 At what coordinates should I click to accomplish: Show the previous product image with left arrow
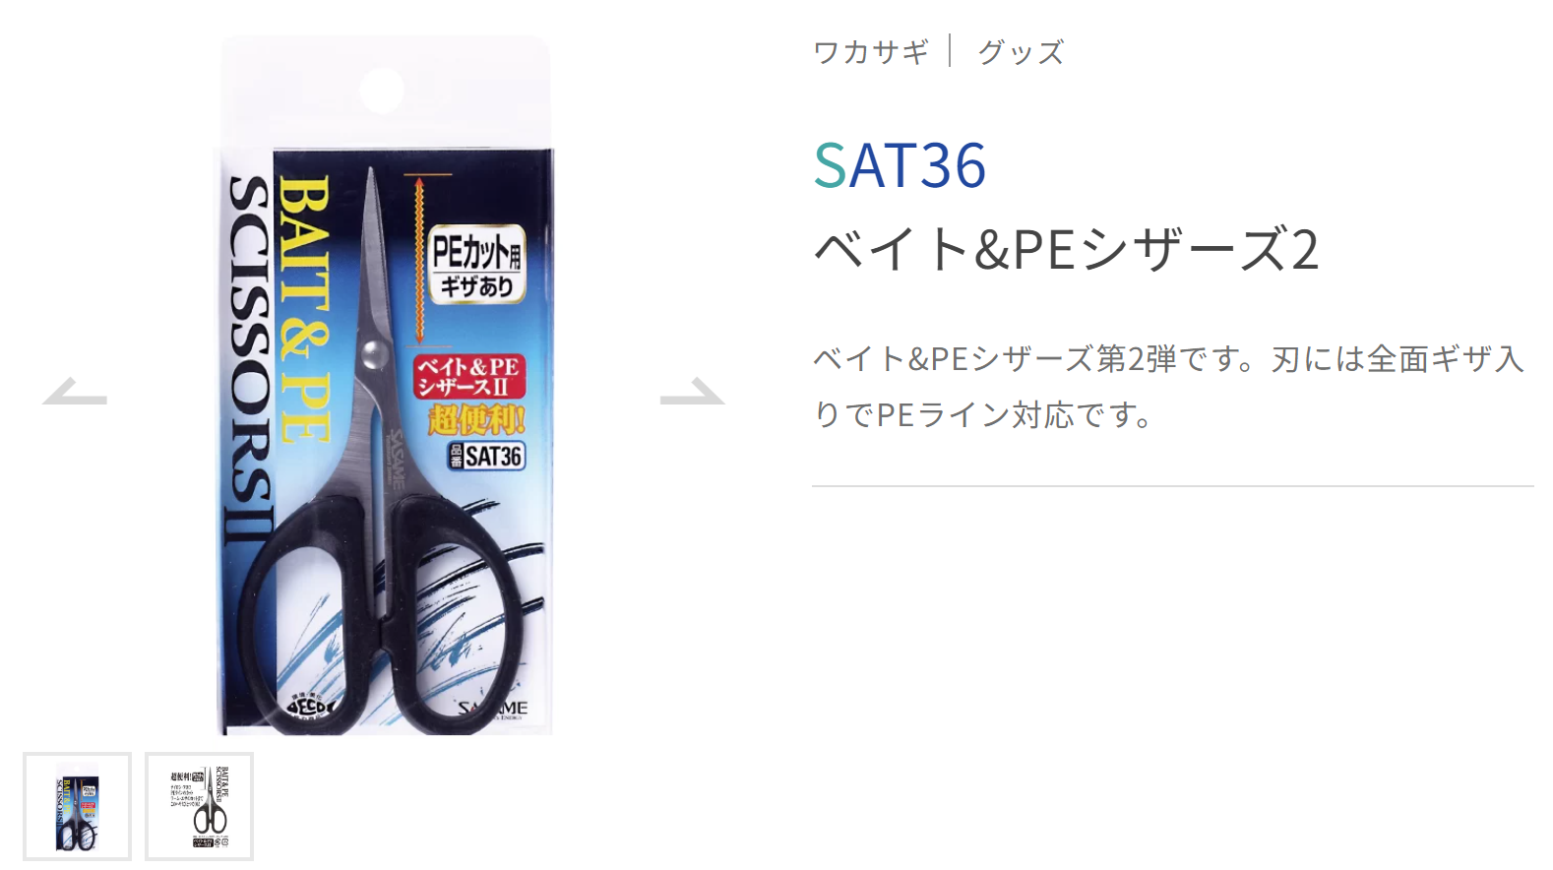[75, 391]
